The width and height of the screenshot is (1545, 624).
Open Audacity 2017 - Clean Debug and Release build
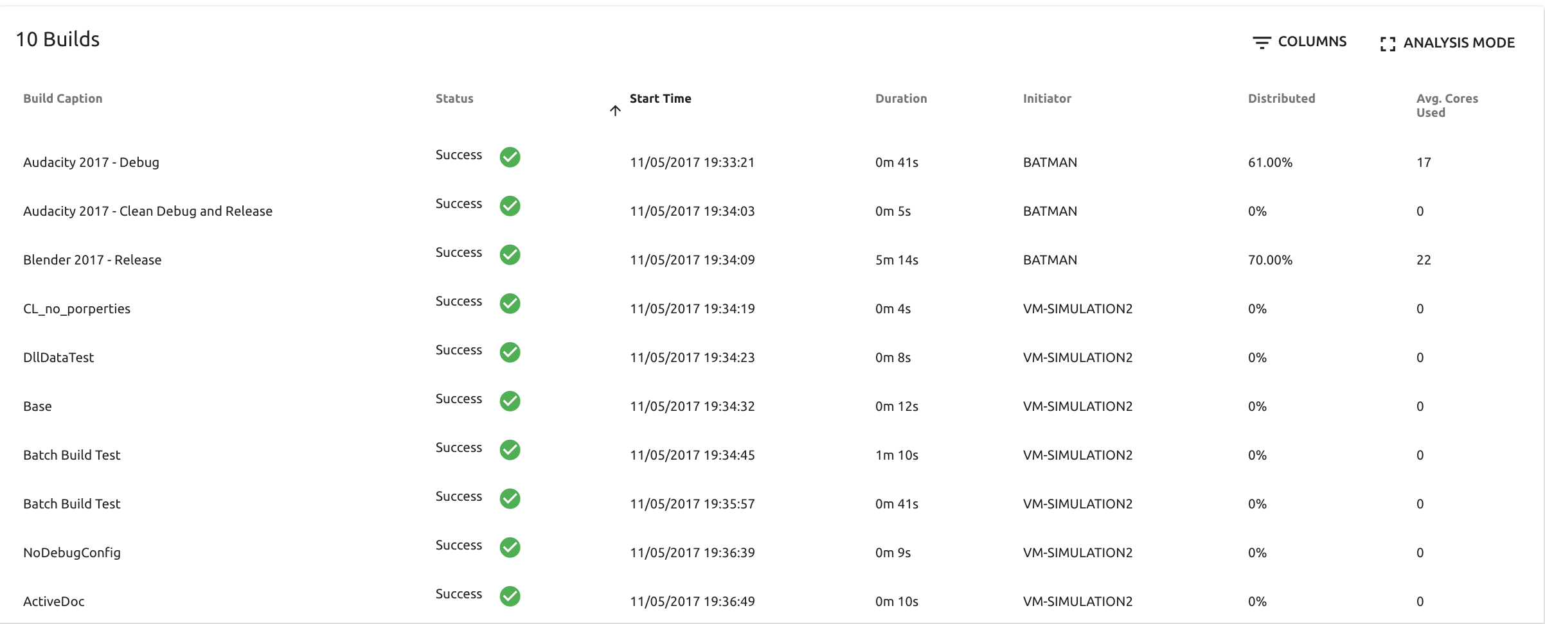[x=148, y=211]
